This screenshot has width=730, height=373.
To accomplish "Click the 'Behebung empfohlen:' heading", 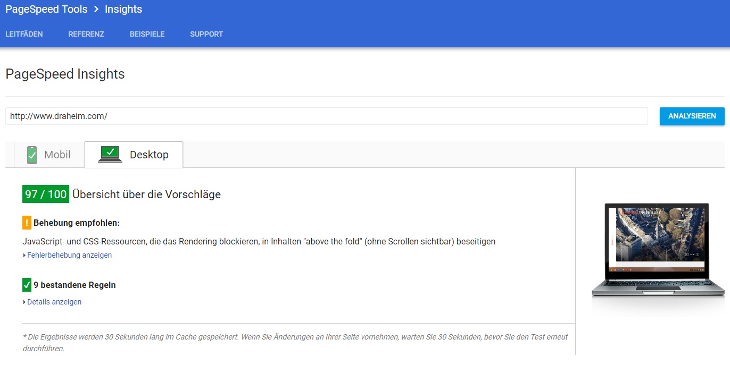I will click(x=77, y=223).
